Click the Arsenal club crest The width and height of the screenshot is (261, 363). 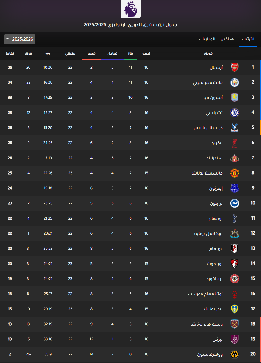(234, 67)
